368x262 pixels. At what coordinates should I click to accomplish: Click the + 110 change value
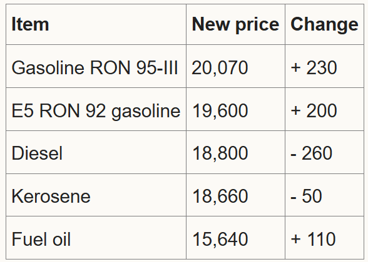(313, 239)
